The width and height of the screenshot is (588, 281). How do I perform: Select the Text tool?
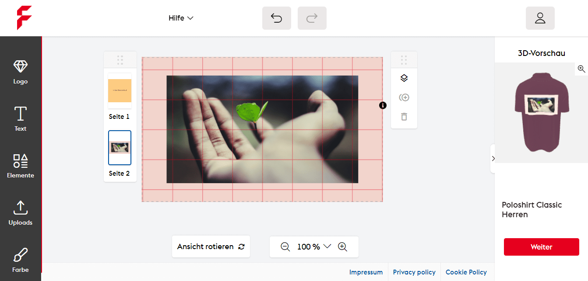[x=20, y=118]
